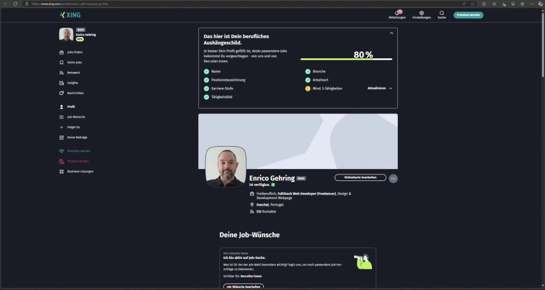Click sidebar profile avatar thumbnail

click(x=66, y=35)
